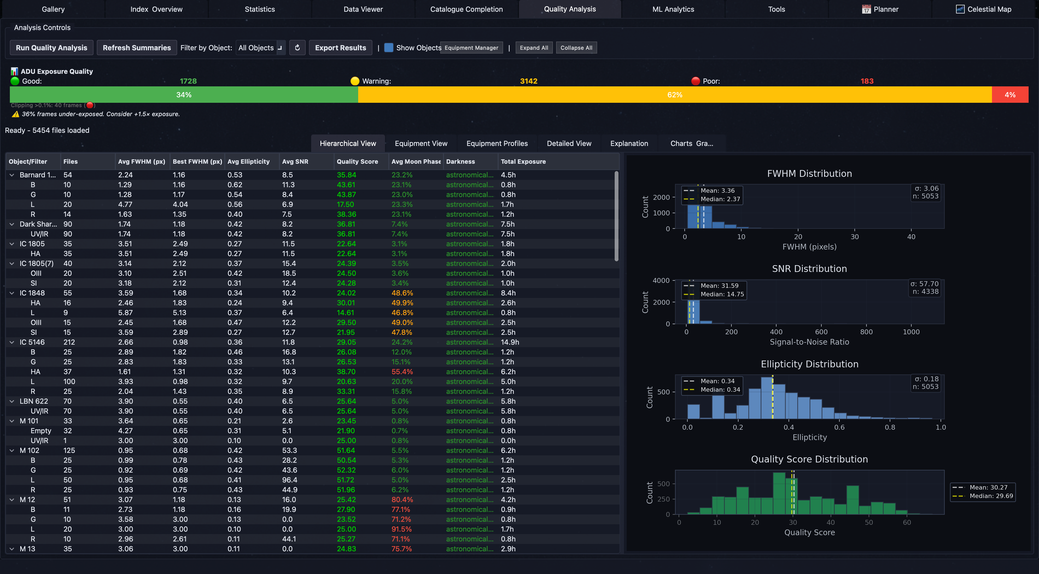
Task: Open the Equipment View tab
Action: pos(421,143)
